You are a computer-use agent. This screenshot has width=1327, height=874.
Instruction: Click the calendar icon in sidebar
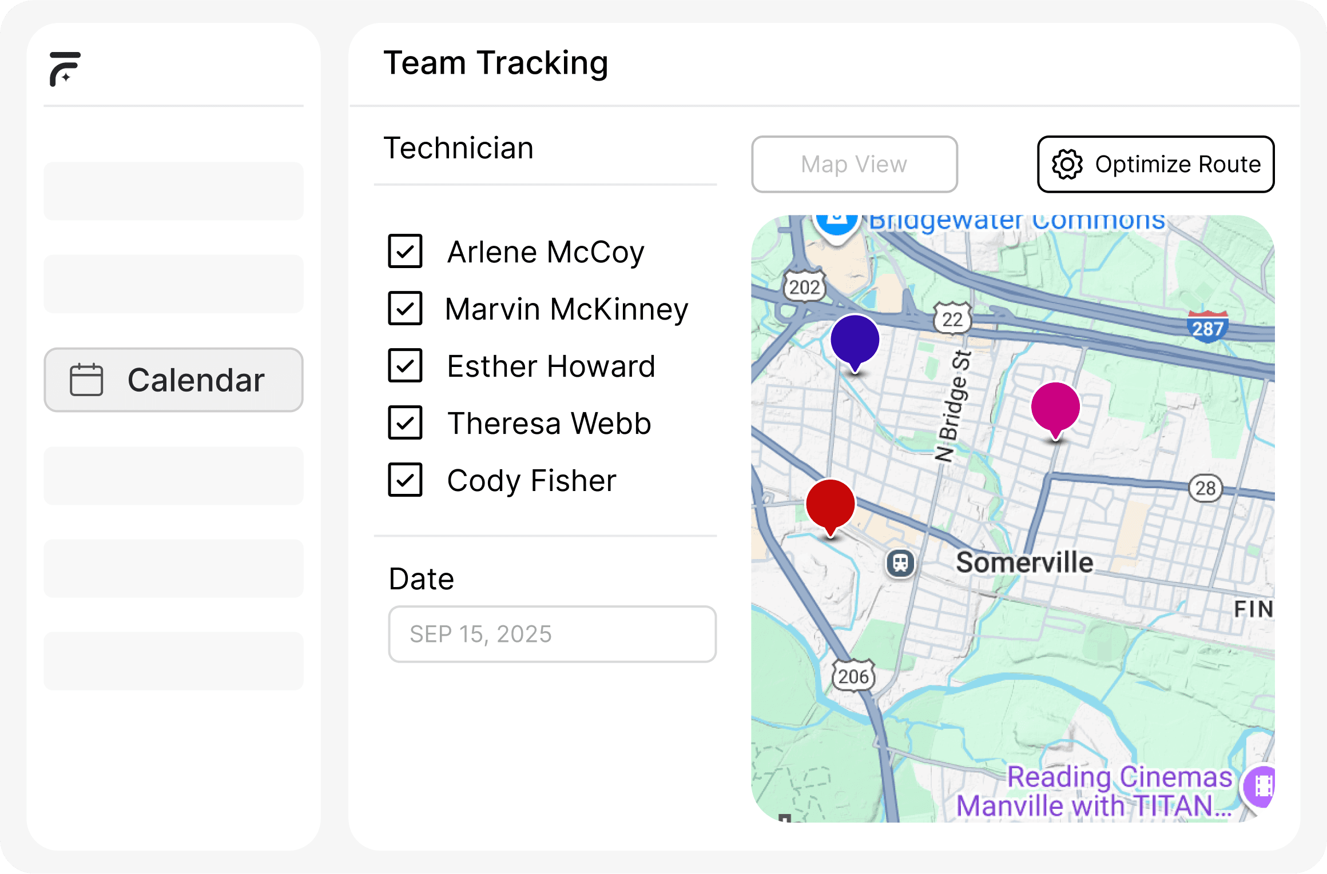(x=86, y=380)
